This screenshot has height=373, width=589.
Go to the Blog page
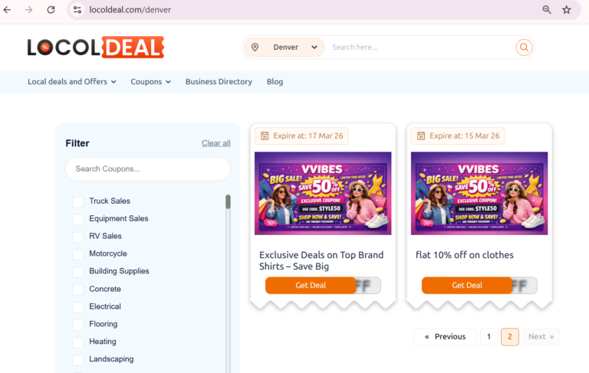tap(275, 82)
